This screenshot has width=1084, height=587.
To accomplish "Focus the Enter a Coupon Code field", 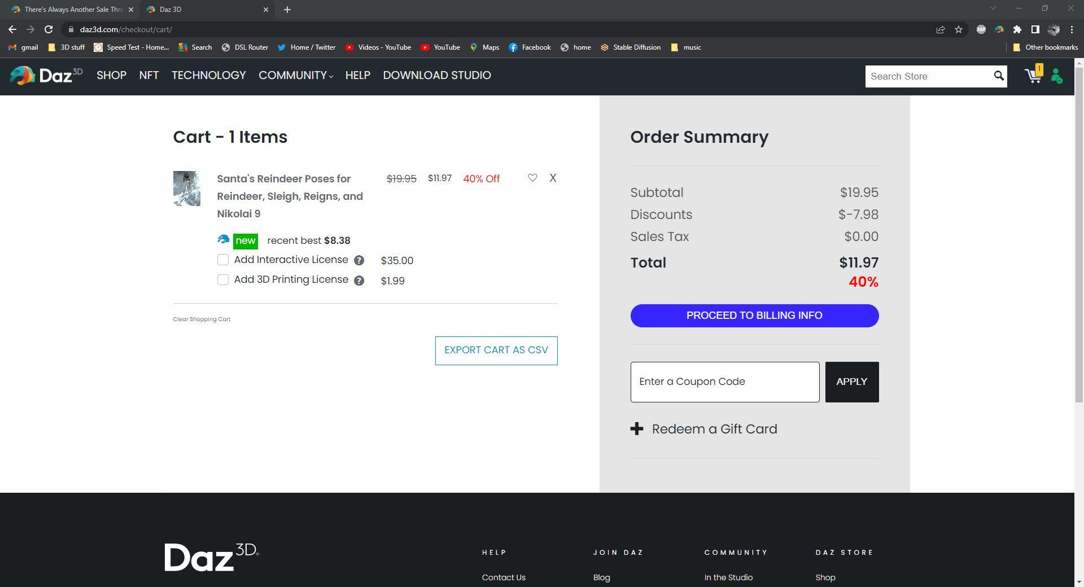I will 725,382.
